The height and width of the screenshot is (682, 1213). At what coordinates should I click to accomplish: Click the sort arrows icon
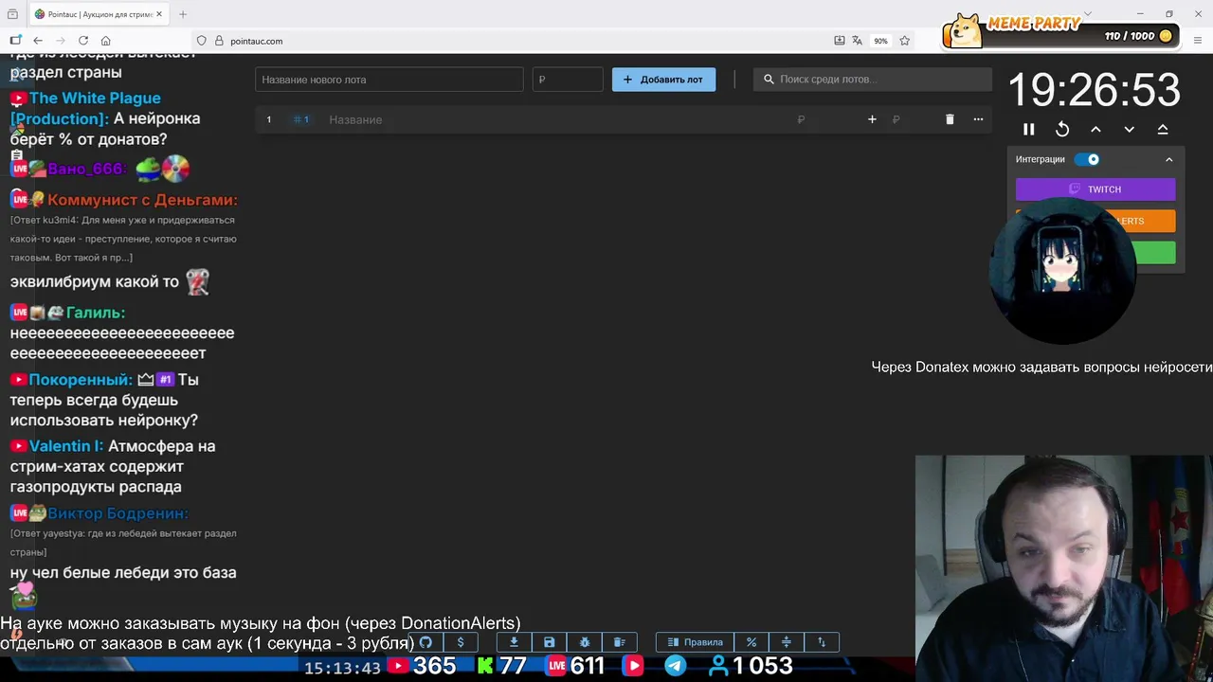tap(822, 642)
